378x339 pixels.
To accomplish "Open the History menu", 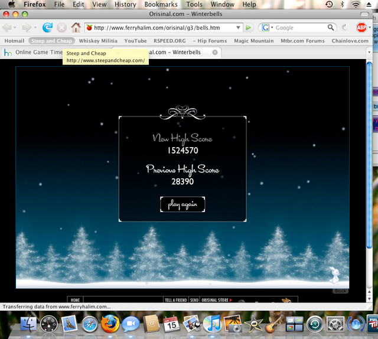I will [x=125, y=4].
